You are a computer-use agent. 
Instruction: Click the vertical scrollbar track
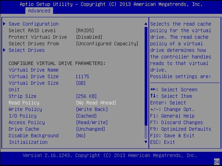coord(146,83)
